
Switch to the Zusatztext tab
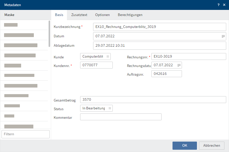tap(79, 15)
